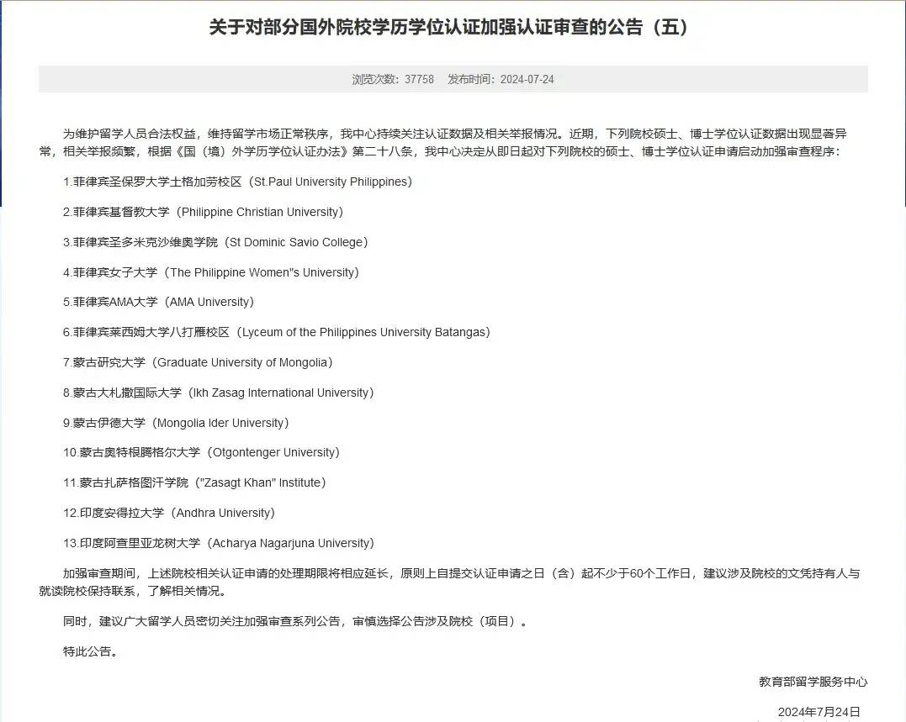Click the closing line 特此公告。
The width and height of the screenshot is (906, 722).
click(x=91, y=651)
